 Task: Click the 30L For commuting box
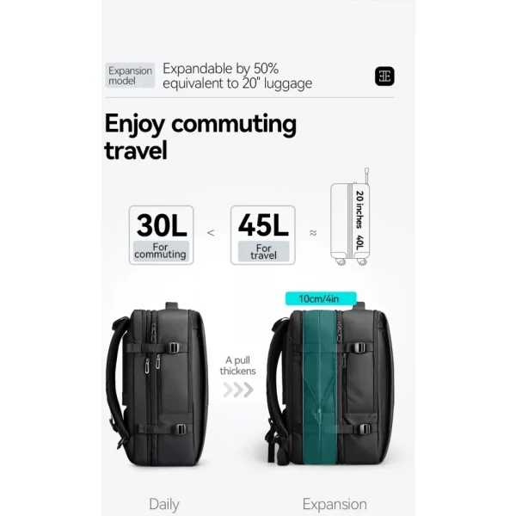click(162, 235)
